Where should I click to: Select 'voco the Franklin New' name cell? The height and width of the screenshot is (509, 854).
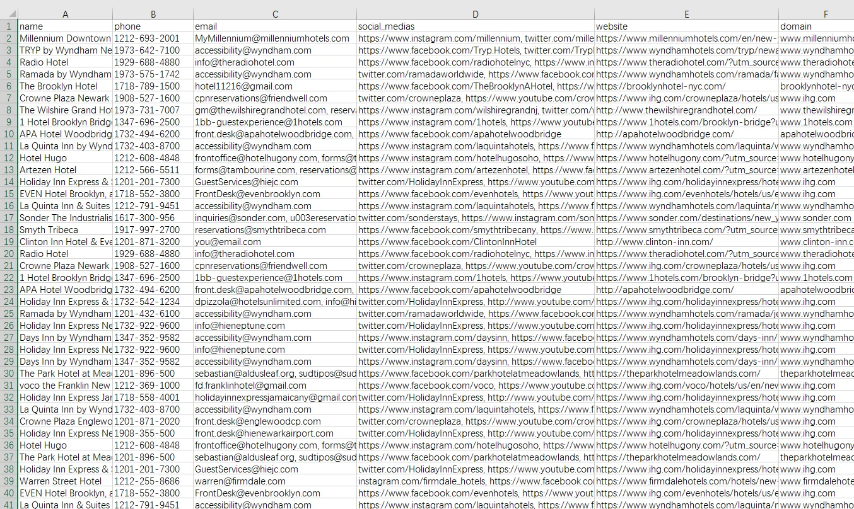[66, 386]
